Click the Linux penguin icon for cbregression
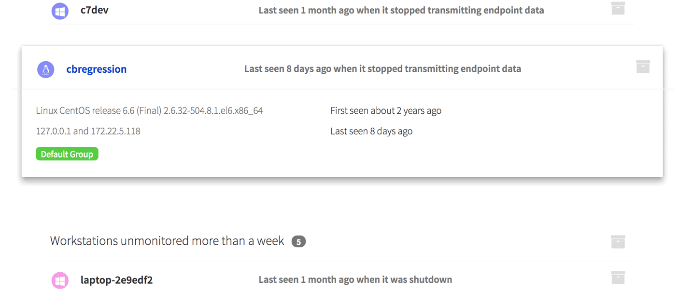The height and width of the screenshot is (292, 692). click(46, 70)
